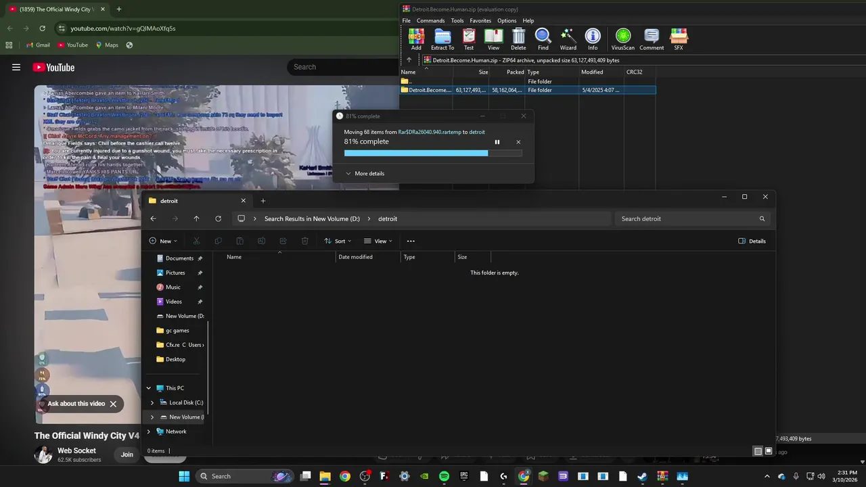Click the YouTube search box

pos(342,67)
